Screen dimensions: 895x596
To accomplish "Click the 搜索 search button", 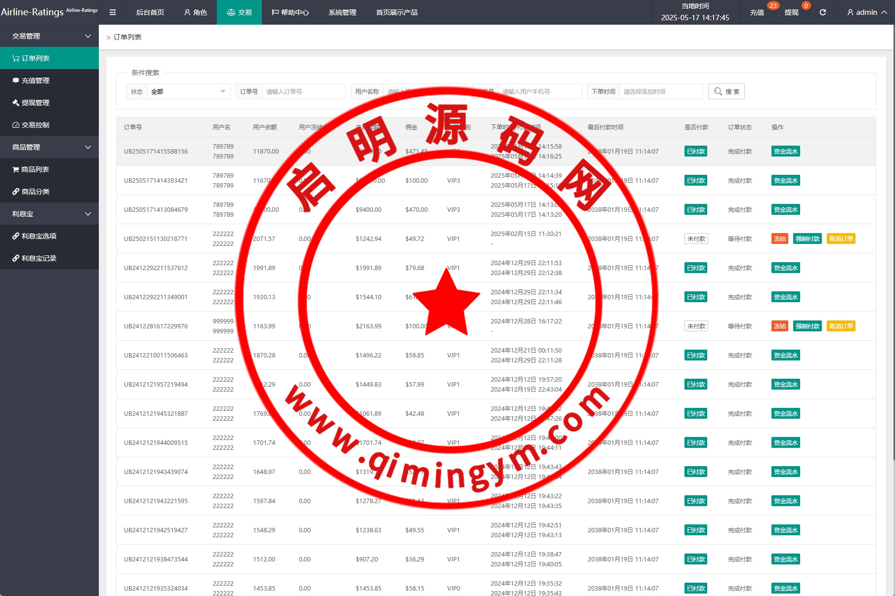I will click(726, 91).
